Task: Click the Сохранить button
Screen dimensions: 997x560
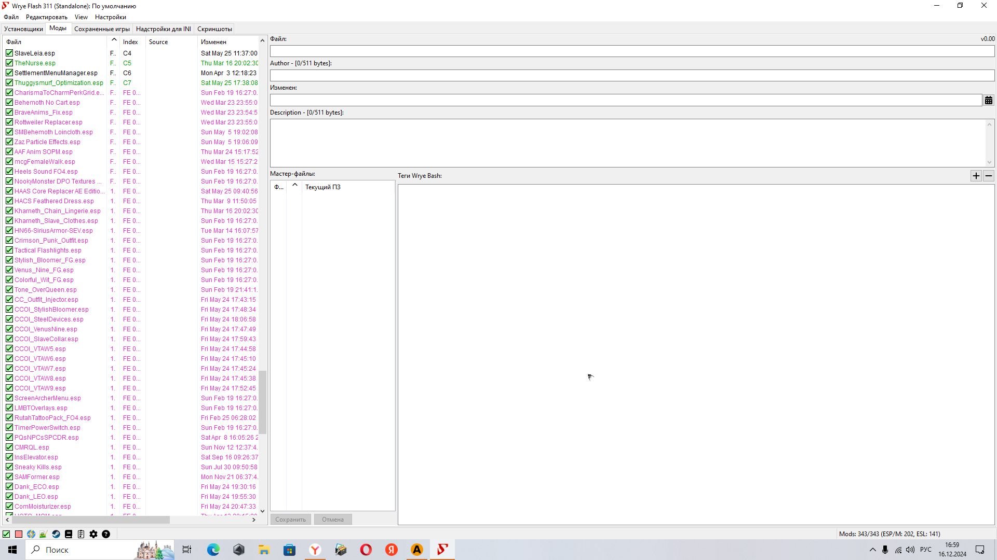Action: click(290, 520)
